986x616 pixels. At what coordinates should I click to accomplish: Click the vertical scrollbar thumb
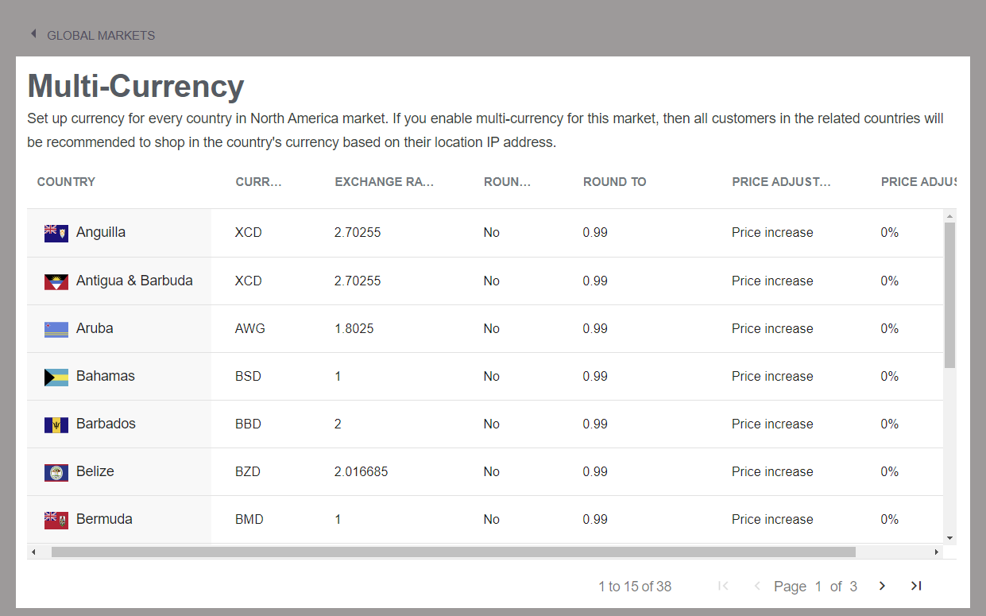[x=949, y=294]
